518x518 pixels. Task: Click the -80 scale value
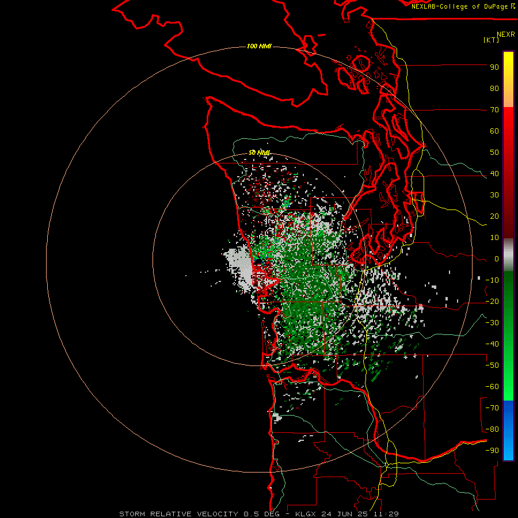tap(492, 429)
